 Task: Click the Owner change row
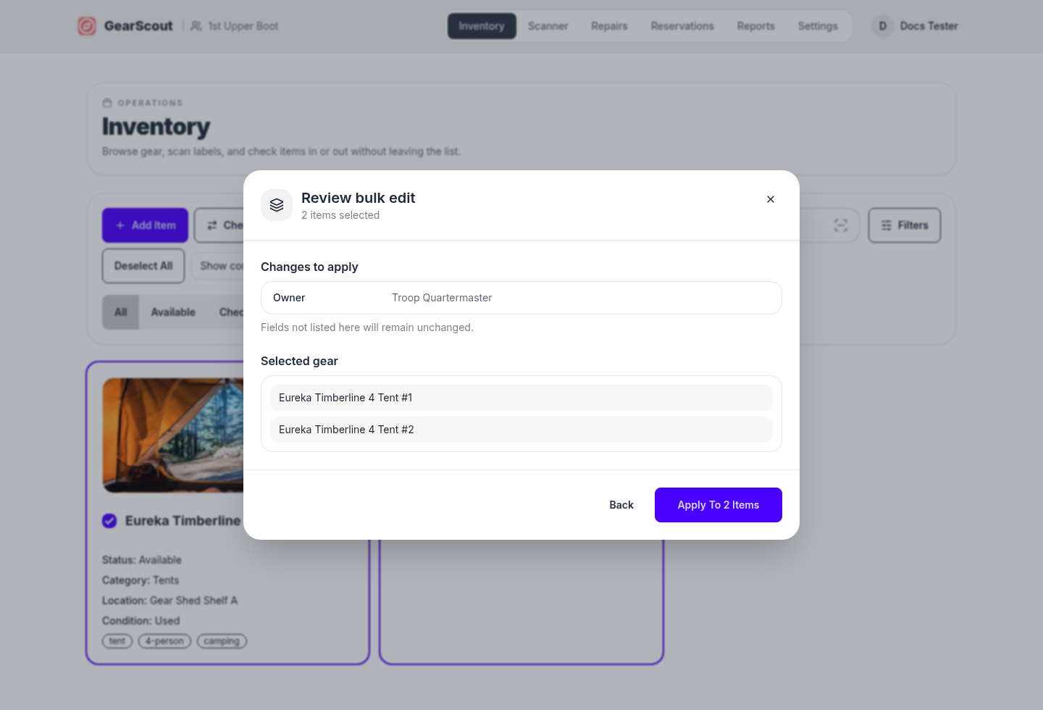[521, 298]
